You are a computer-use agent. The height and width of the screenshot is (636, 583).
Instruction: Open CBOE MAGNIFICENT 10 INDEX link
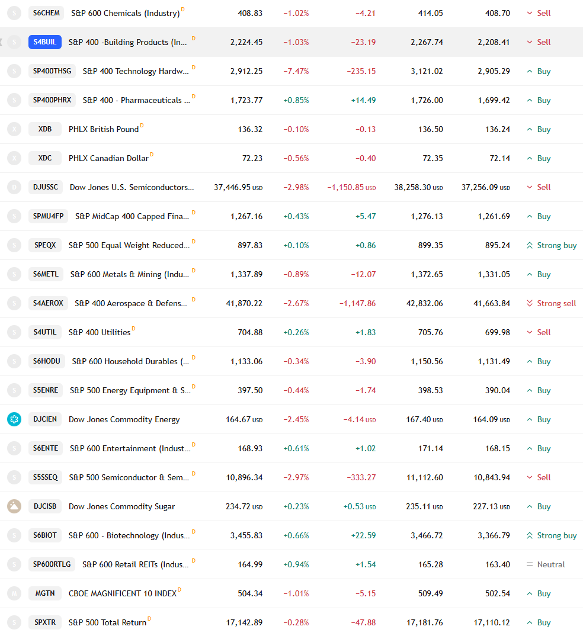click(123, 593)
